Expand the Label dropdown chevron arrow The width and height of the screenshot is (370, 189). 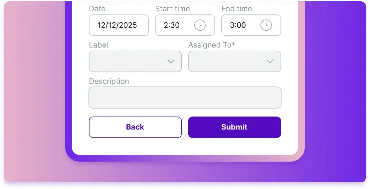point(171,61)
